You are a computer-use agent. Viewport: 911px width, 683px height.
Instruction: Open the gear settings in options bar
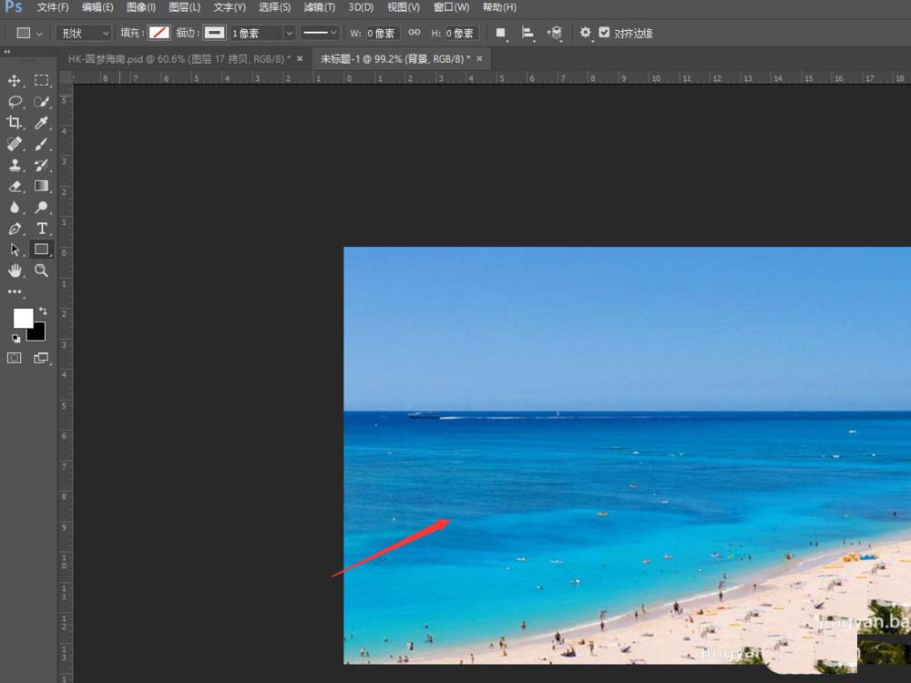click(x=585, y=33)
